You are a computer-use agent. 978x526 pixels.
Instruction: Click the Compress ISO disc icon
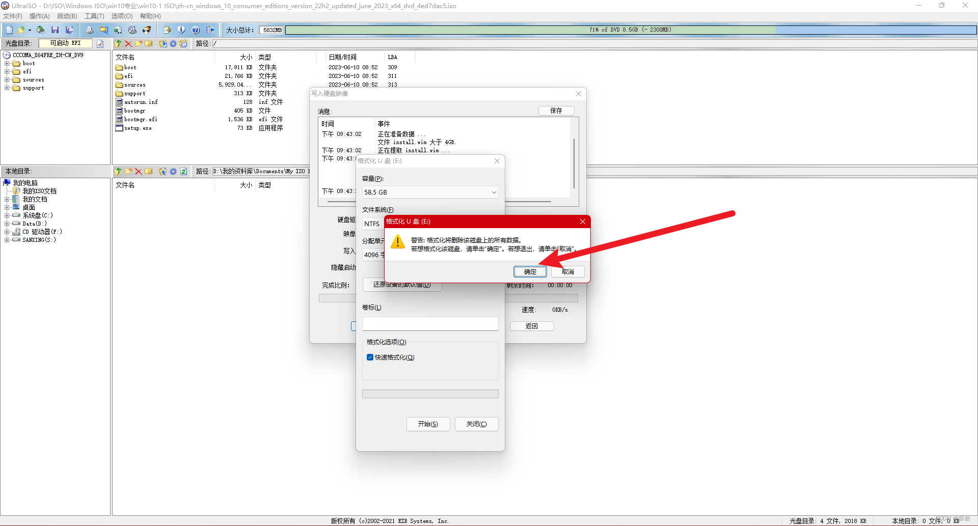pyautogui.click(x=132, y=30)
